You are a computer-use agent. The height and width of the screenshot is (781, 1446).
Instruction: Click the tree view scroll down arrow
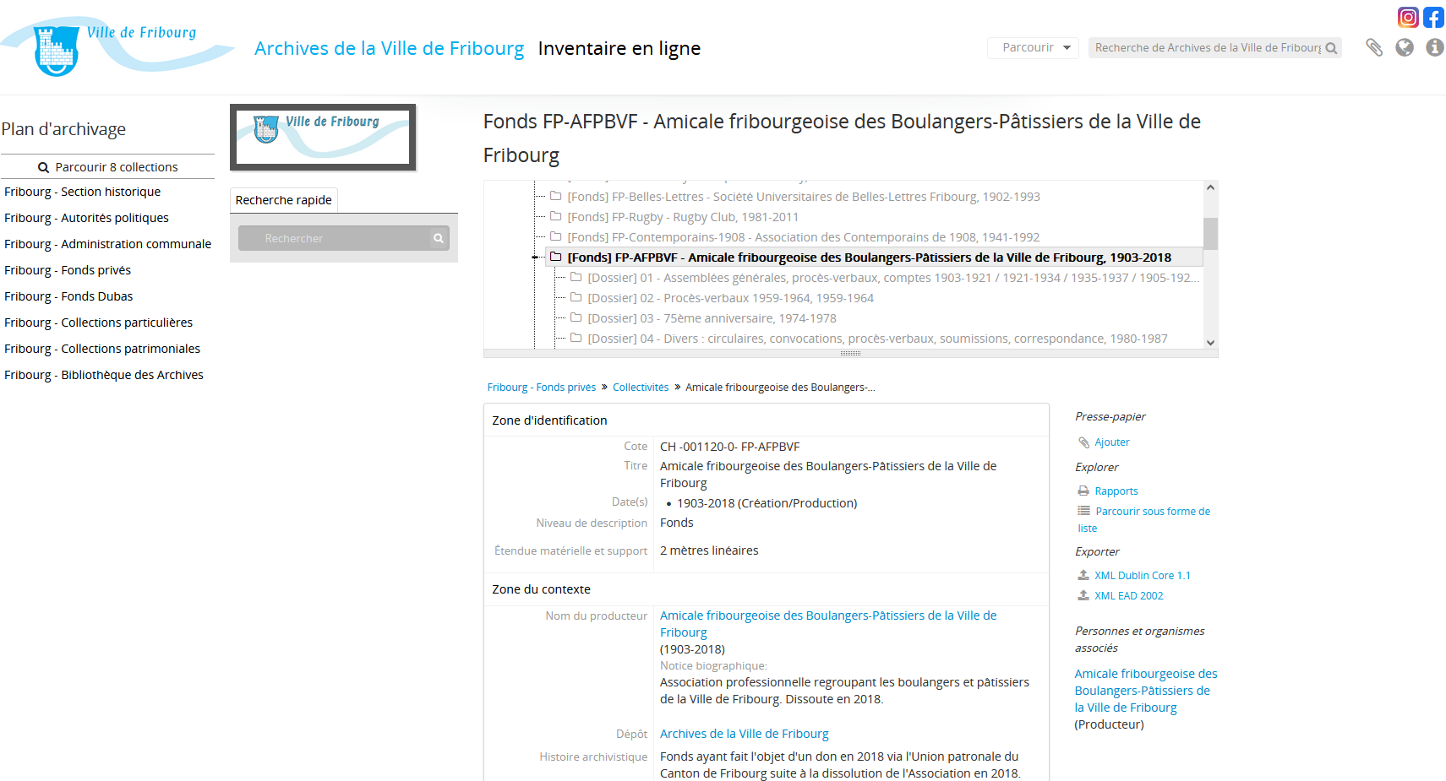coord(1210,342)
